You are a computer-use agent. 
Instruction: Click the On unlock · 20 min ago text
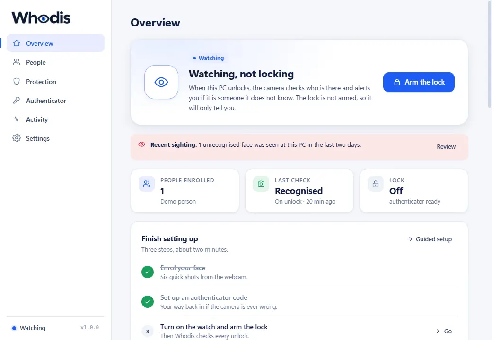(x=305, y=201)
